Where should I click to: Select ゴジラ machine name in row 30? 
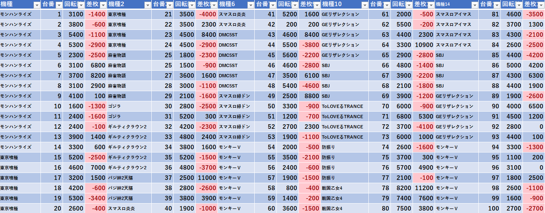129,106
